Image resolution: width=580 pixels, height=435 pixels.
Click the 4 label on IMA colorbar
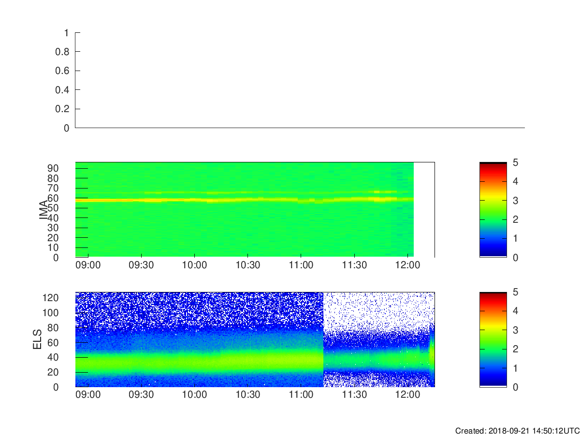point(515,181)
